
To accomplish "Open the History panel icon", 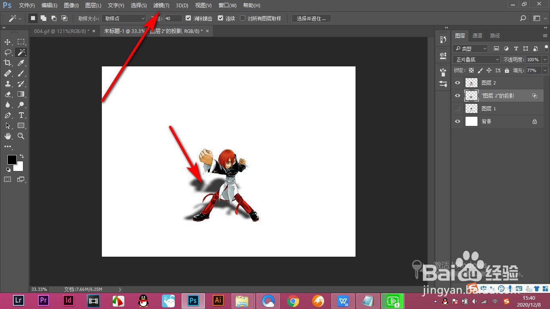I will [x=443, y=39].
